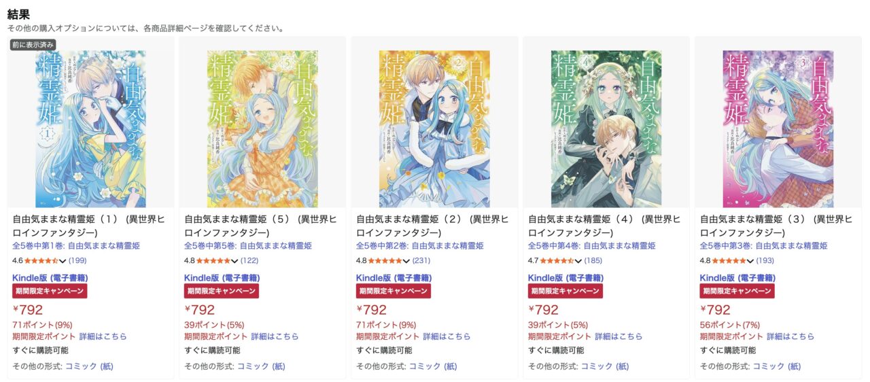Open コミック (紙) format for volume 3

pyautogui.click(x=777, y=366)
